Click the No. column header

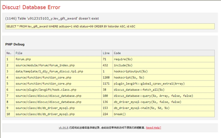coord(10,53)
